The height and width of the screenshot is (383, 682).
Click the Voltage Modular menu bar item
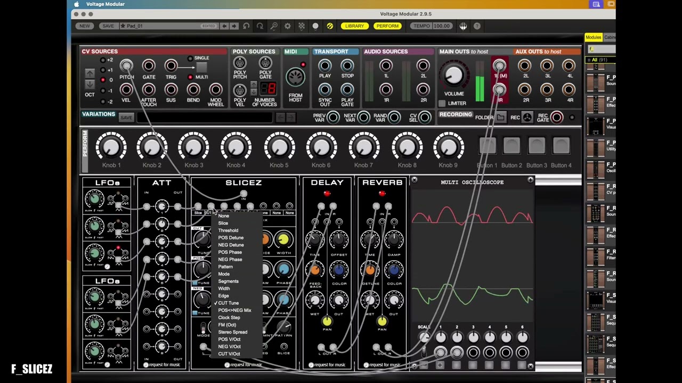105,4
